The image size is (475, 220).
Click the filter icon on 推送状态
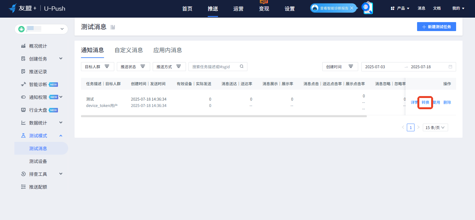click(x=143, y=67)
